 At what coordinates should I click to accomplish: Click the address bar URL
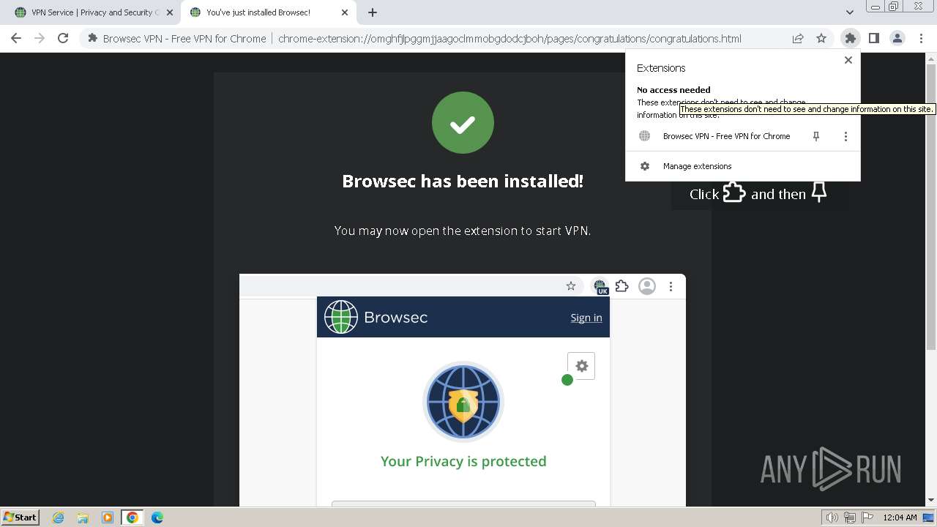coord(509,39)
